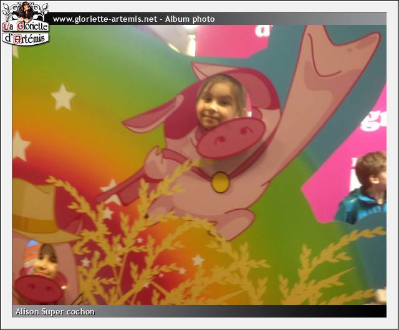Click the pink panel at top center
This screenshot has width=399, height=330.
click(x=231, y=41)
